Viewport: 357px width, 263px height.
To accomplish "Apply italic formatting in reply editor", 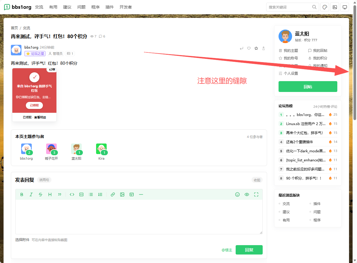I will 31,194.
